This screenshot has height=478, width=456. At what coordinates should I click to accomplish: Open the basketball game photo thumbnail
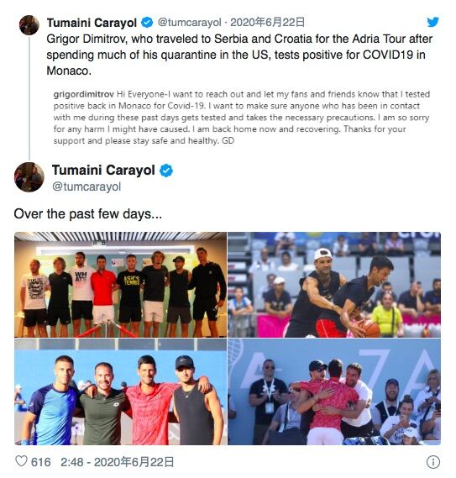coord(334,285)
